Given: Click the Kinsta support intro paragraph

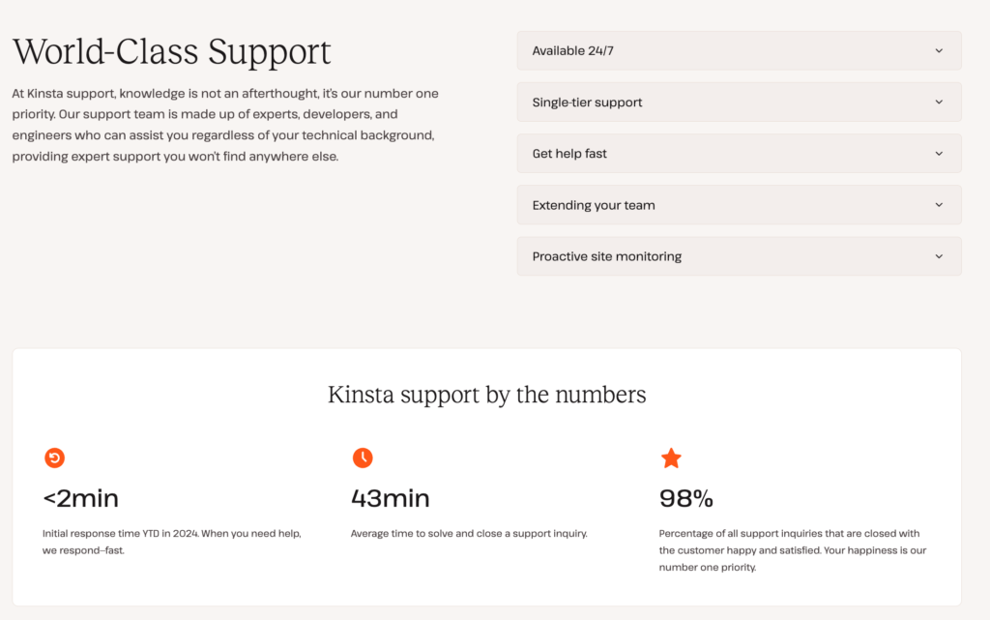Looking at the screenshot, I should [225, 125].
